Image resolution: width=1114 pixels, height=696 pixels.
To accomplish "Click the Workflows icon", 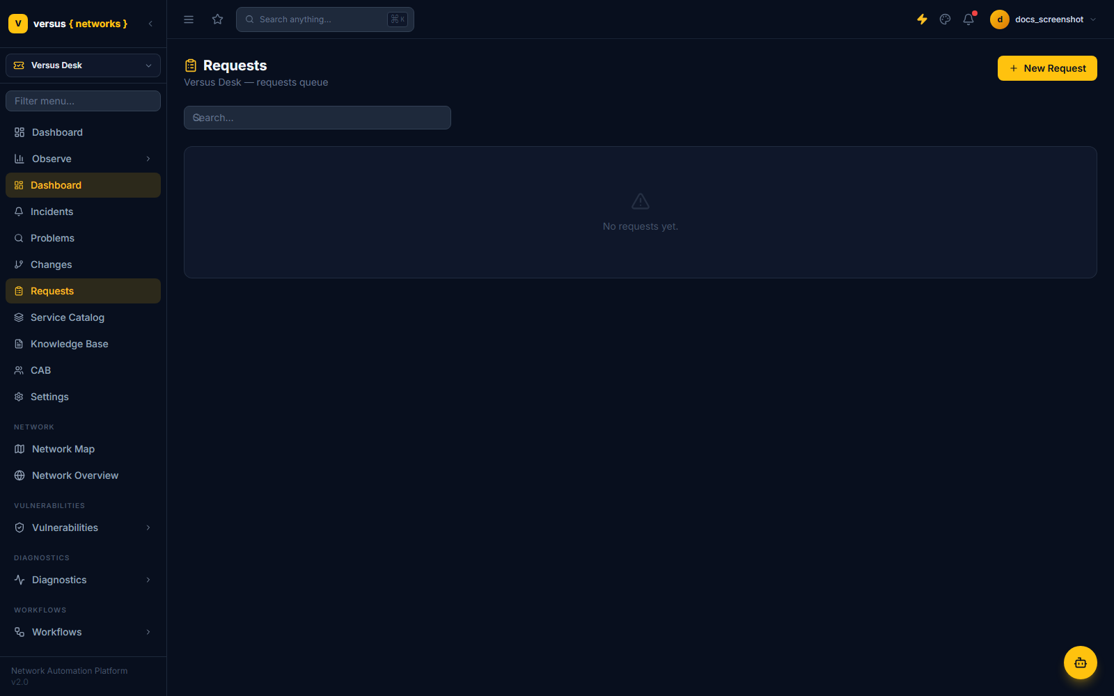I will coord(19,632).
